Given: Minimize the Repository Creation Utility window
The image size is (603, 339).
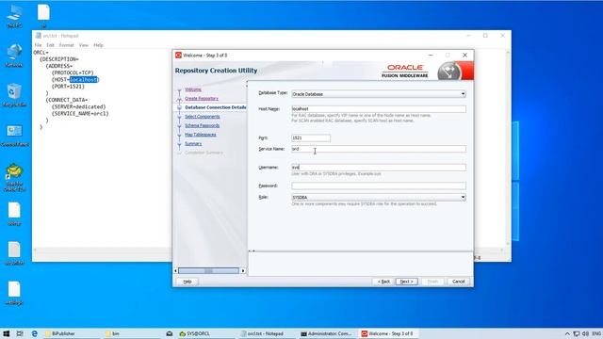Looking at the screenshot, I should tap(431, 55).
